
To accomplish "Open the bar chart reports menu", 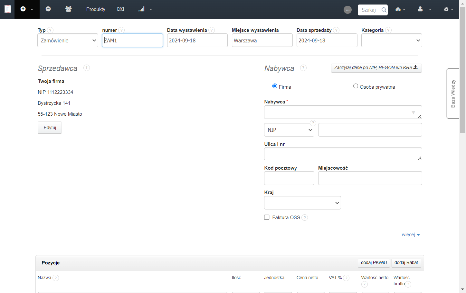I will coord(145,9).
